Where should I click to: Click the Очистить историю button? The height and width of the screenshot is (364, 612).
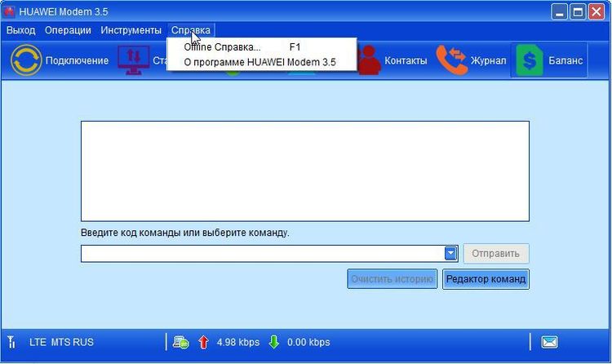392,279
